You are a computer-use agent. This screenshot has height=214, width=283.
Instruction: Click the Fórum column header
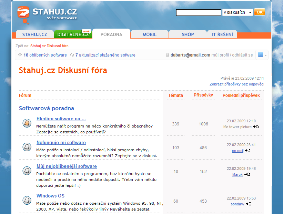pyautogui.click(x=25, y=95)
